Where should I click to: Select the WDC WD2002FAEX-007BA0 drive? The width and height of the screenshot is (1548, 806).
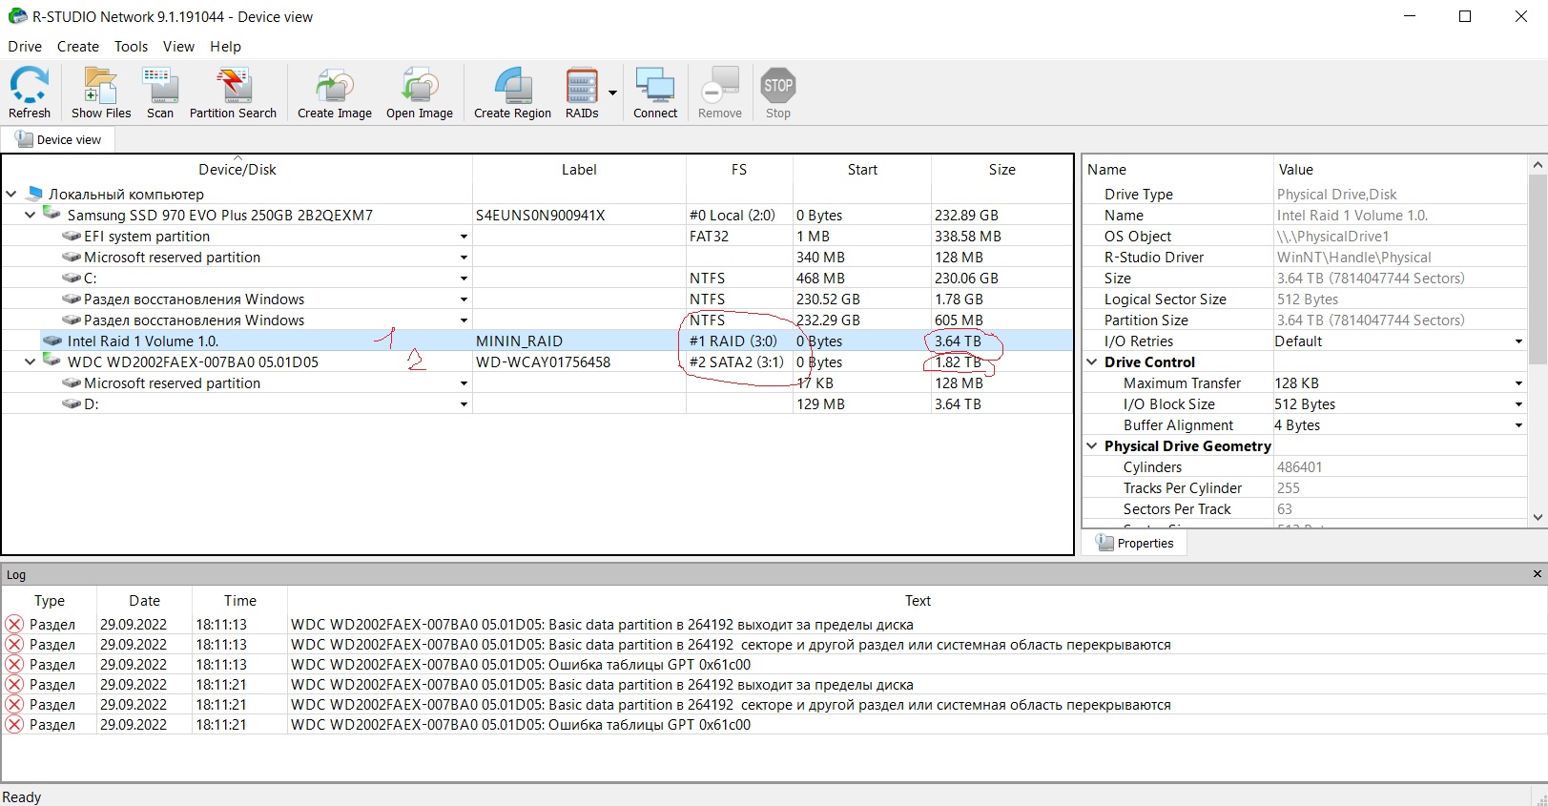click(193, 362)
